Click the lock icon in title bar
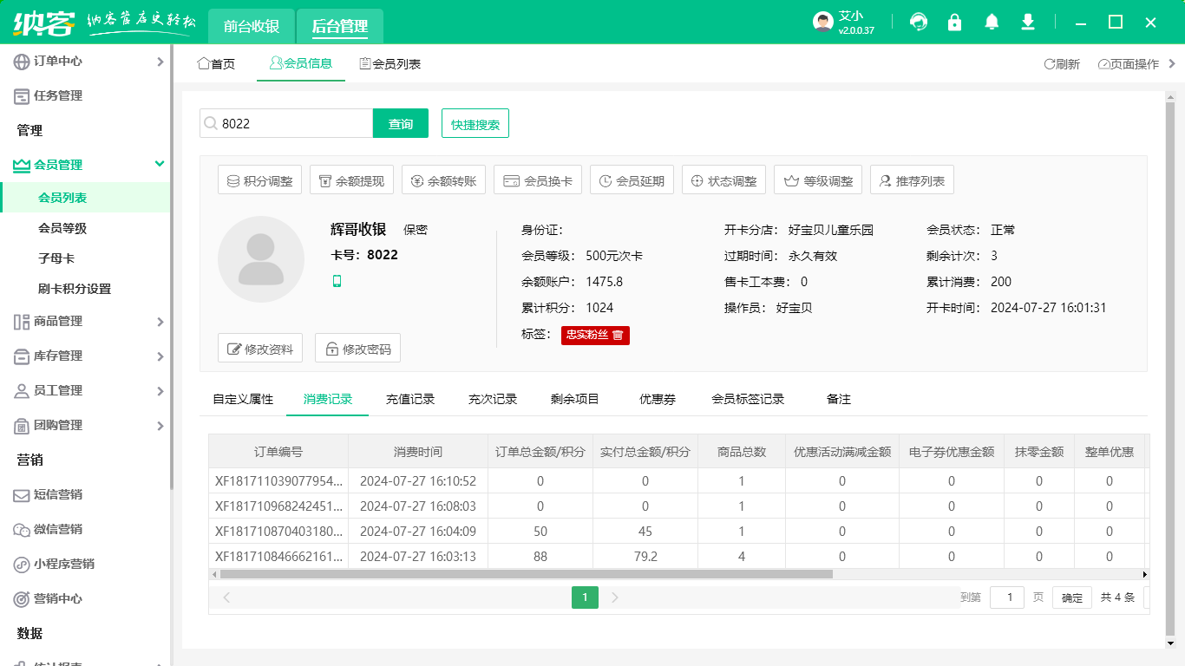Image resolution: width=1185 pixels, height=666 pixels. point(954,22)
